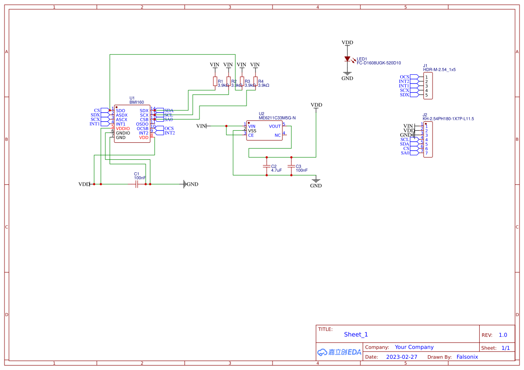
Task: Select capacitor C3 symbol
Action: click(x=291, y=166)
